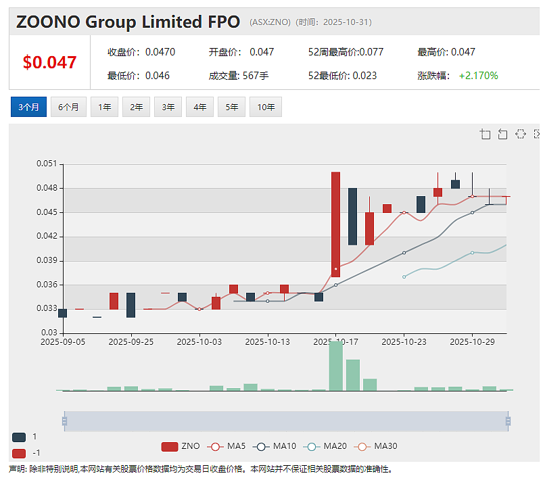
Task: Click the tall dark candlestick after 2025-10-17
Action: coord(352,216)
